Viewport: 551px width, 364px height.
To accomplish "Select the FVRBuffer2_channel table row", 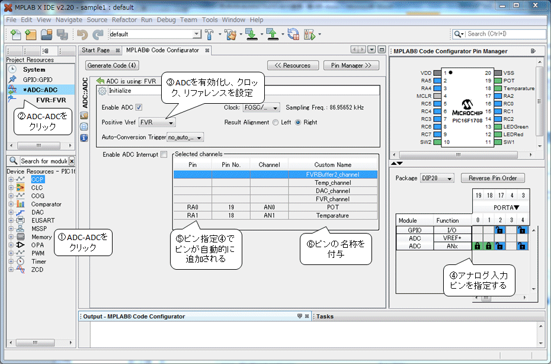I will pyautogui.click(x=275, y=174).
